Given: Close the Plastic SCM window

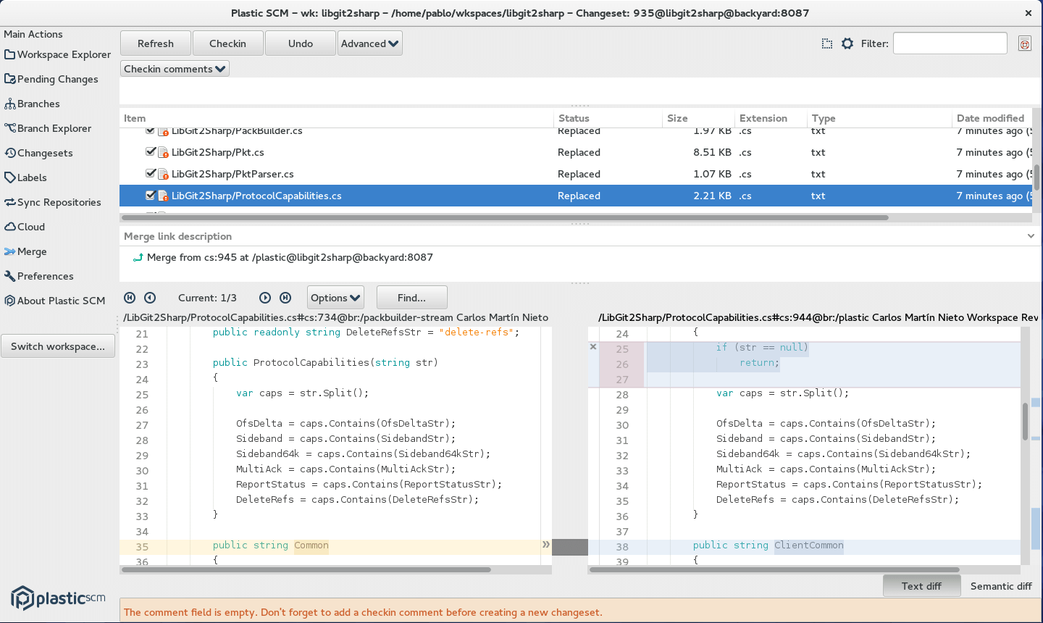Looking at the screenshot, I should point(1028,13).
